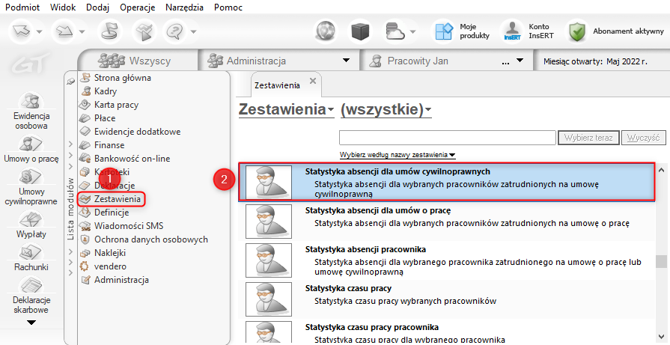Open the Kadry module
Screen dimensions: 670x345
coord(99,91)
